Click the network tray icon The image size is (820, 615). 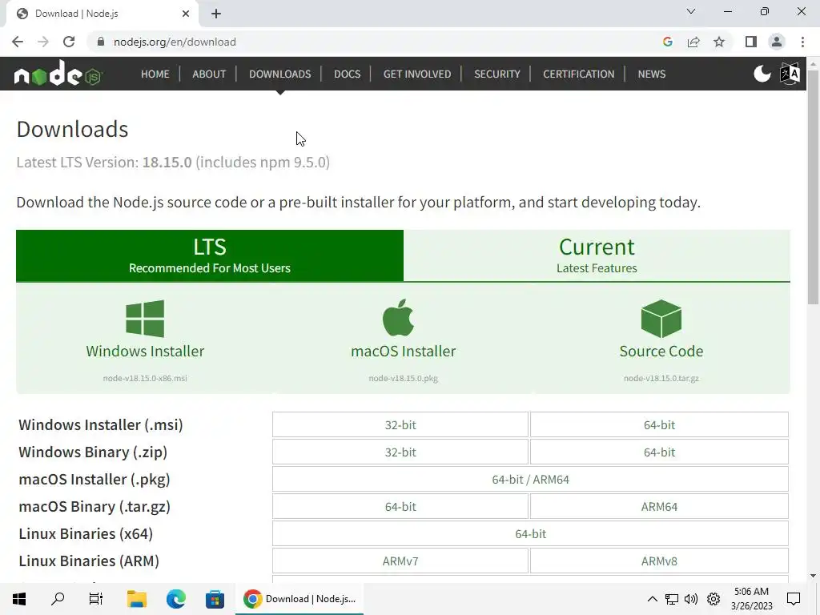[x=672, y=599]
